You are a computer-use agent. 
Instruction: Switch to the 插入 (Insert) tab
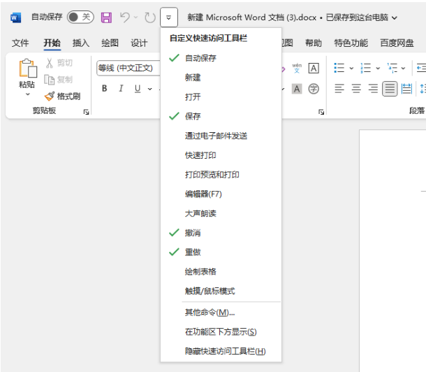[x=81, y=43]
